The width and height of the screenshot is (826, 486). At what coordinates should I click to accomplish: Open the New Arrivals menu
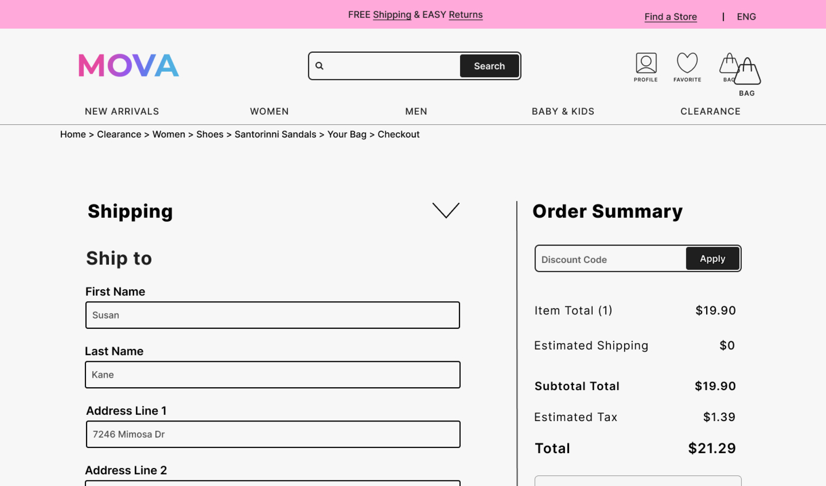pyautogui.click(x=122, y=111)
